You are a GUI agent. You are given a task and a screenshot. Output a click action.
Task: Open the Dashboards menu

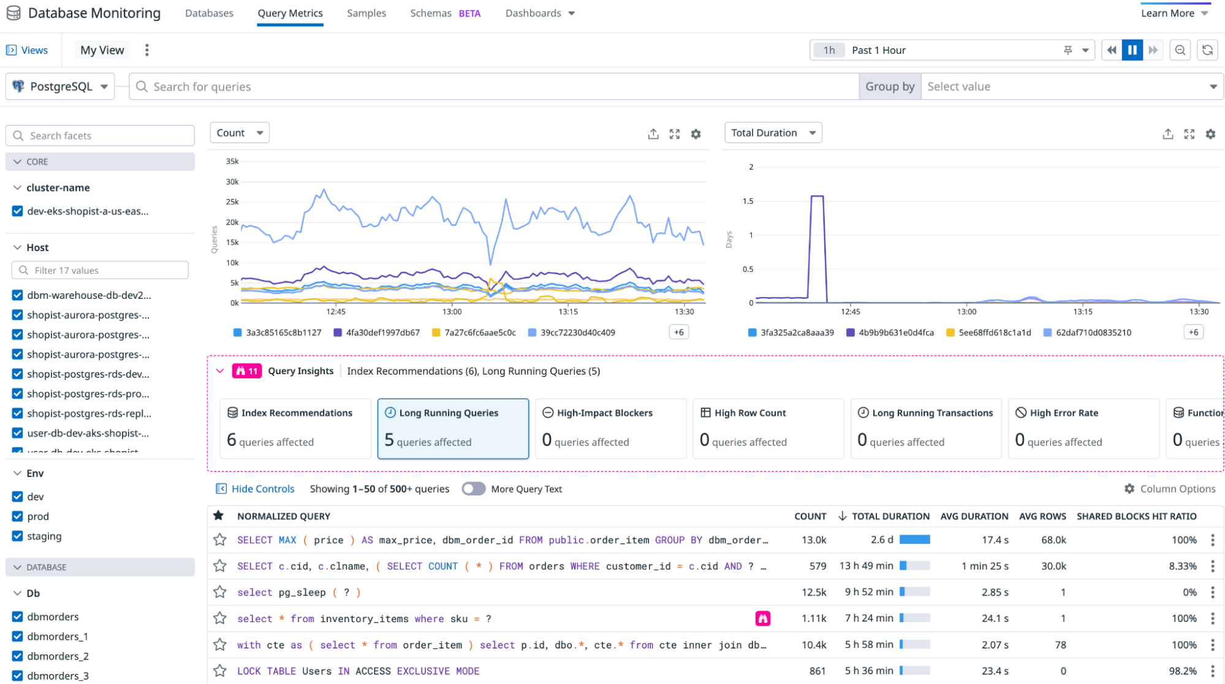click(539, 13)
